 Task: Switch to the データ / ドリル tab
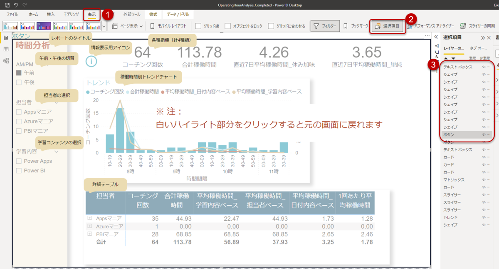(x=178, y=14)
